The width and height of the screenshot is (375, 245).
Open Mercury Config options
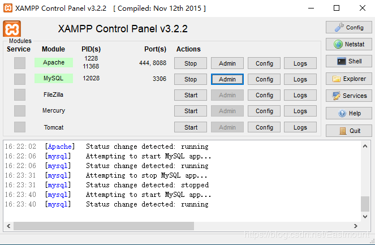[264, 111]
